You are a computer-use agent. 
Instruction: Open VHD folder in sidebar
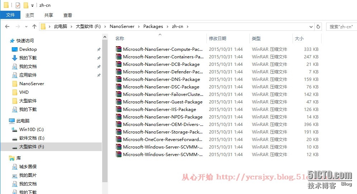[24, 92]
